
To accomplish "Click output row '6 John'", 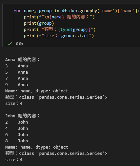I will click(16, 135).
